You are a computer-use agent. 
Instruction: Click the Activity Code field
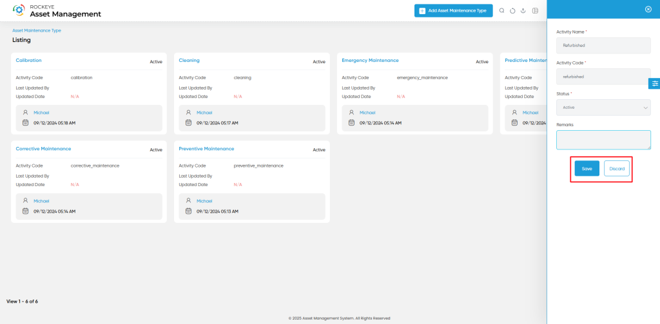click(603, 77)
